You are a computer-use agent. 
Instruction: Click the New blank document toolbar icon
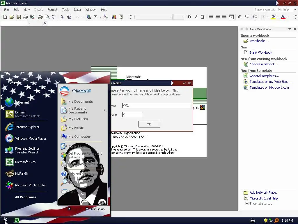coord(5,17)
